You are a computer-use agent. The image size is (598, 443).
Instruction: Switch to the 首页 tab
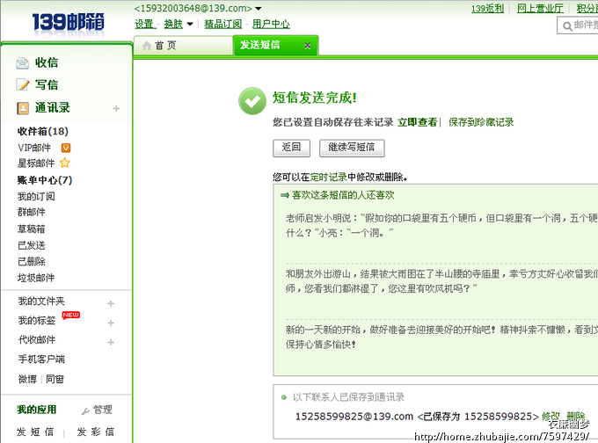coord(183,46)
